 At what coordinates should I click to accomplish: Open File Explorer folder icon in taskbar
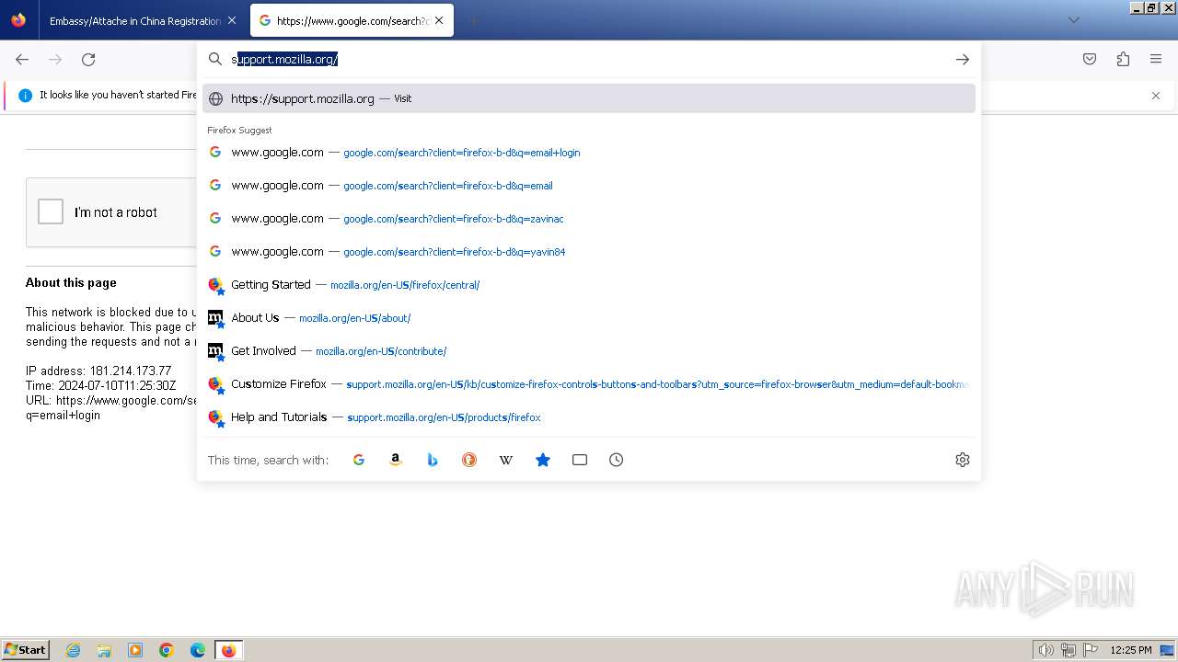[x=104, y=650]
